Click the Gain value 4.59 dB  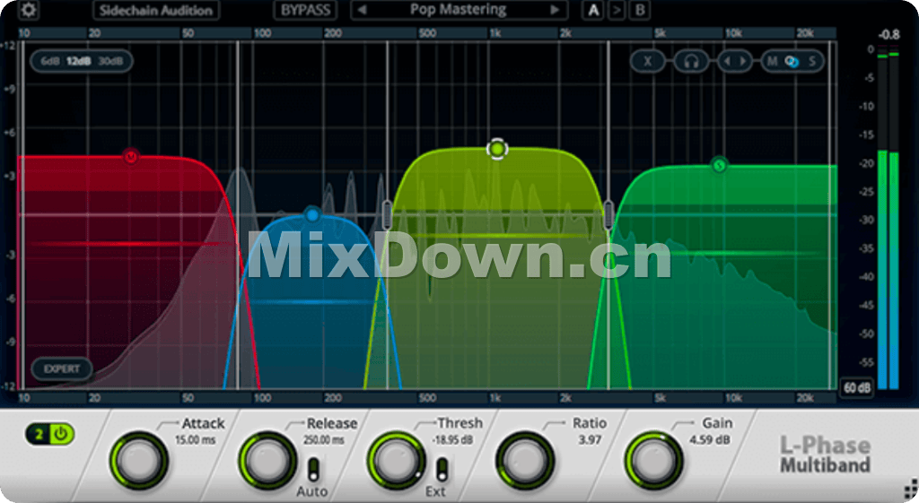[710, 439]
